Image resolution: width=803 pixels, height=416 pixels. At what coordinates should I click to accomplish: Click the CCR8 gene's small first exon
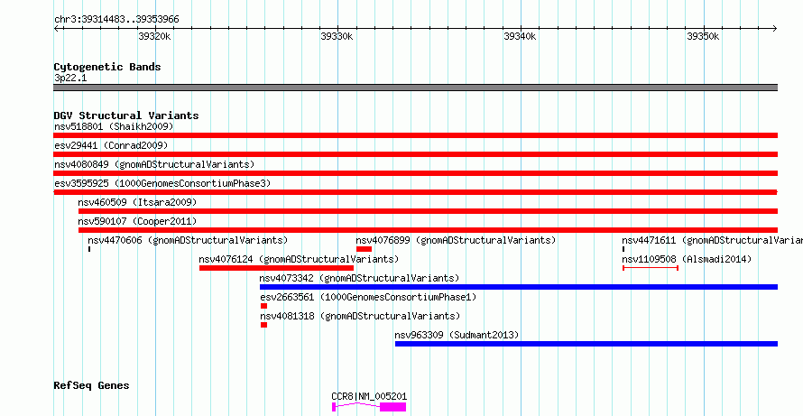pos(334,407)
